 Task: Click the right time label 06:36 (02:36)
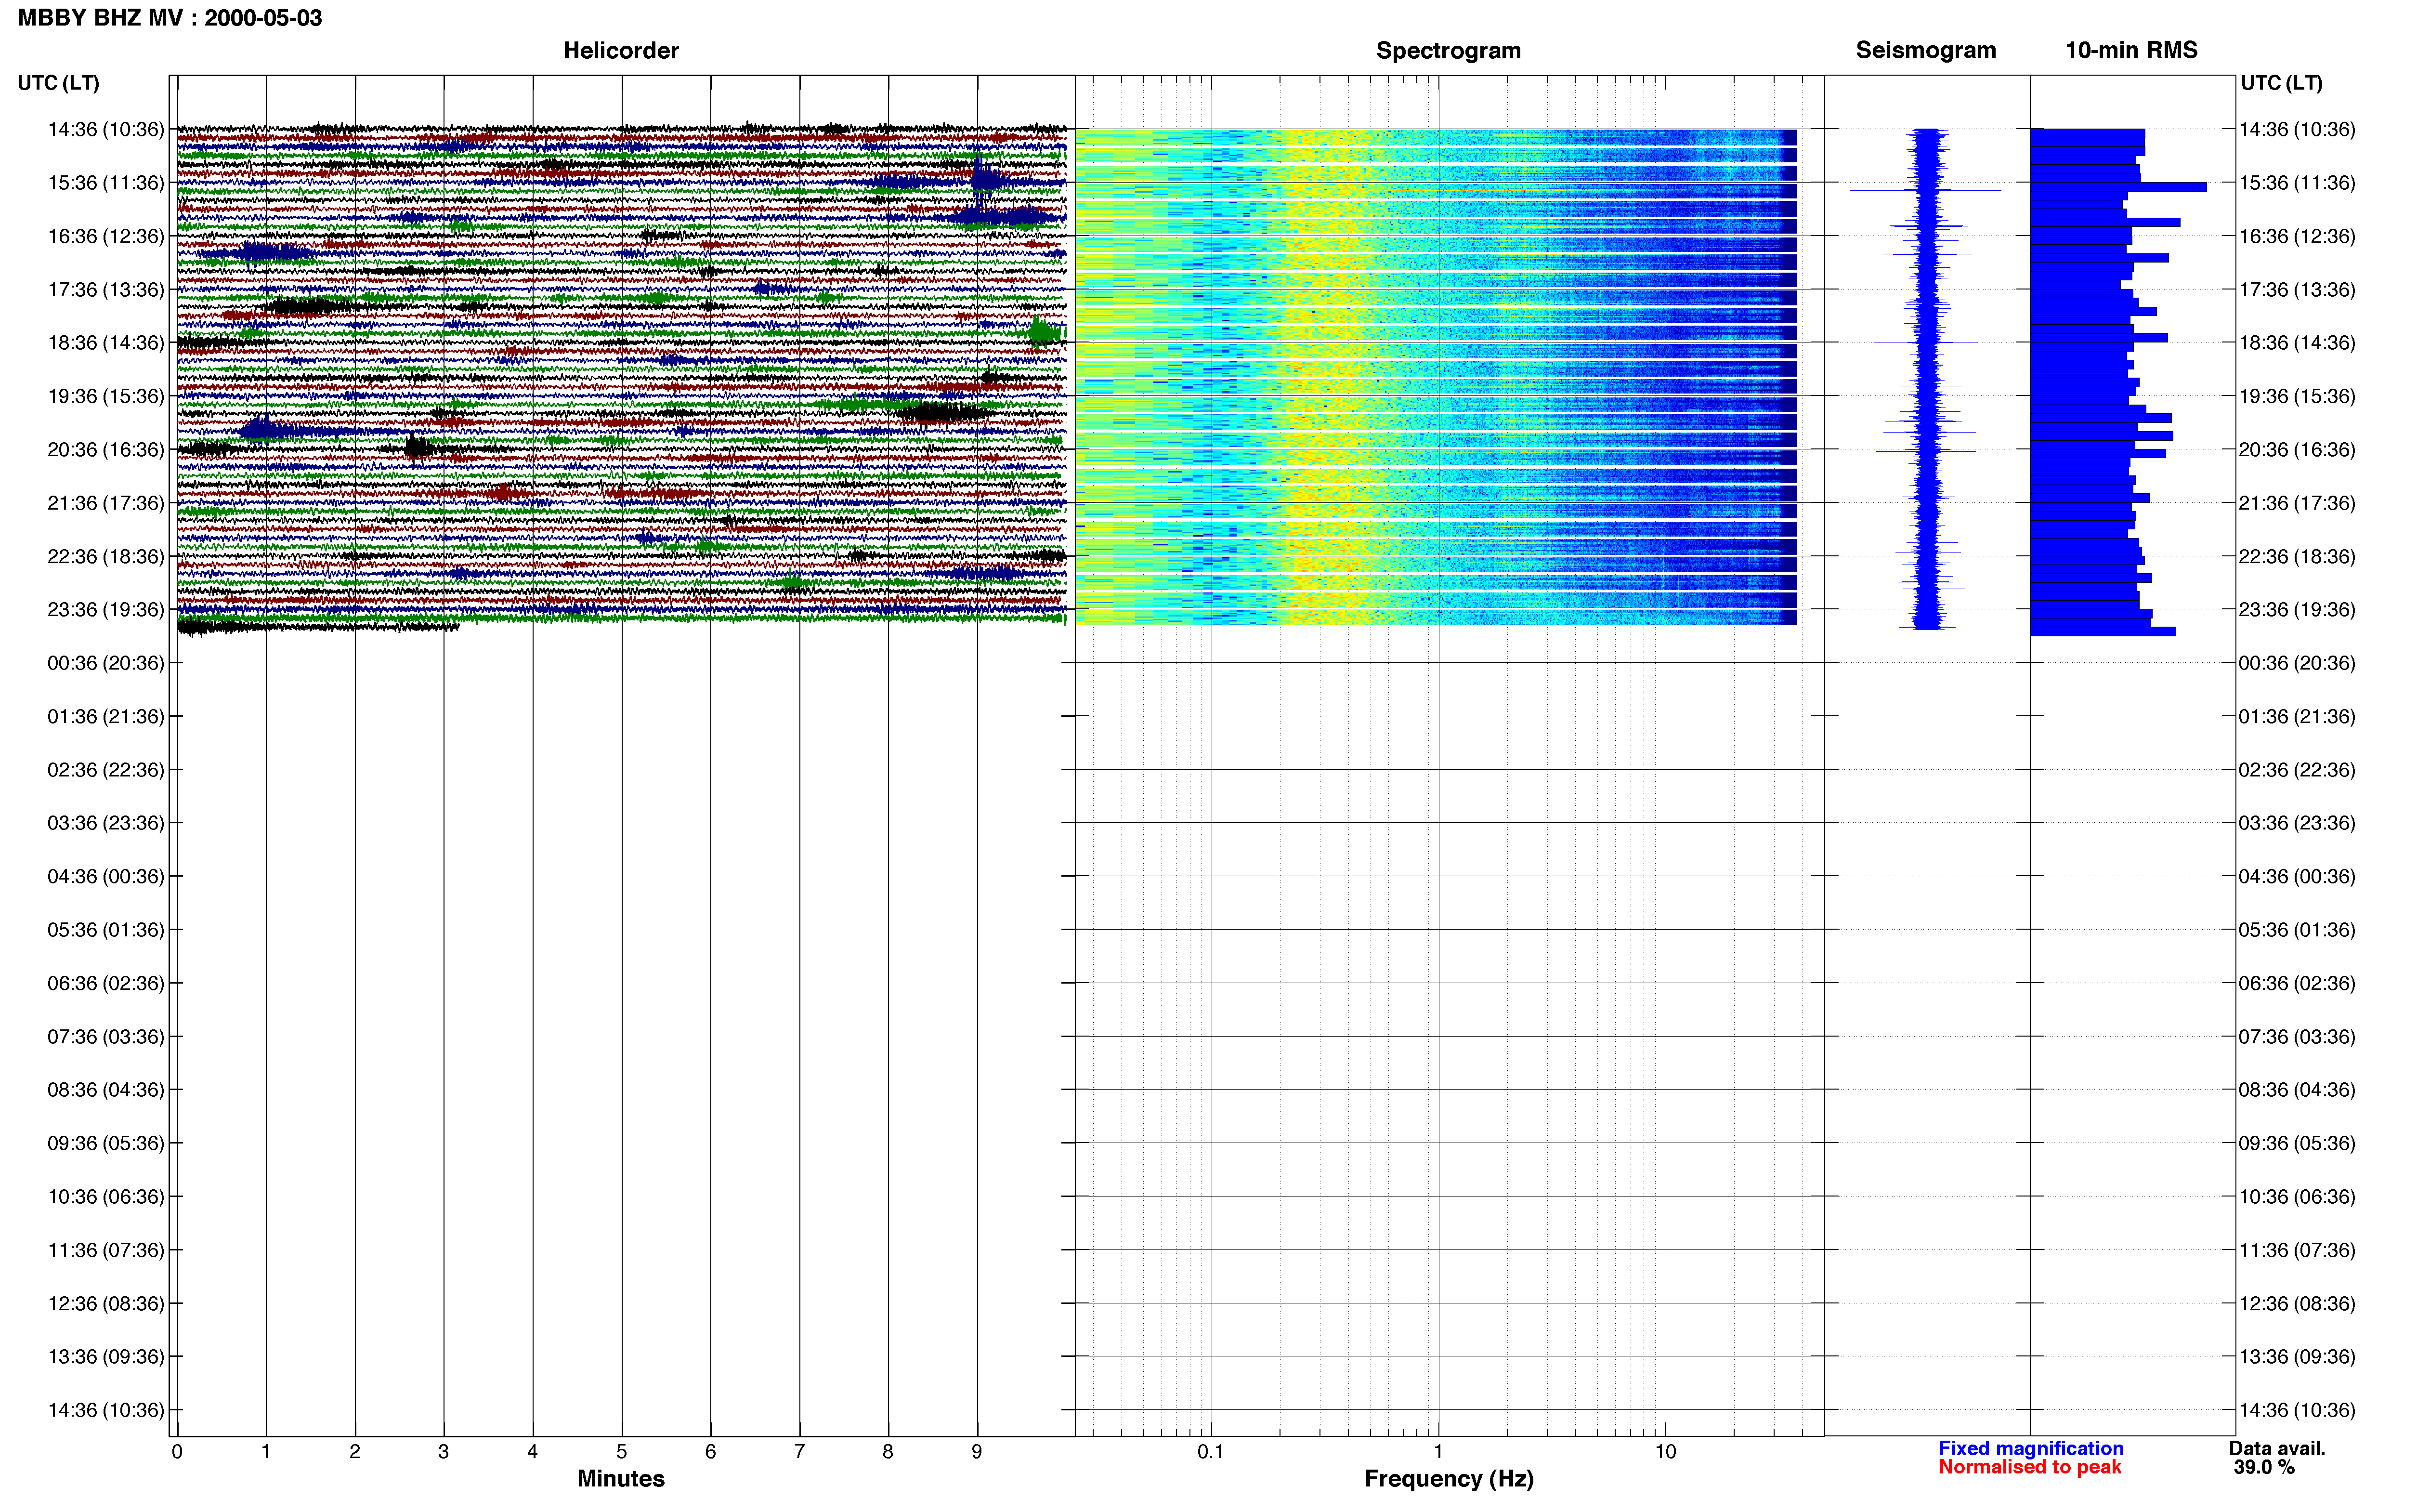tap(2297, 983)
